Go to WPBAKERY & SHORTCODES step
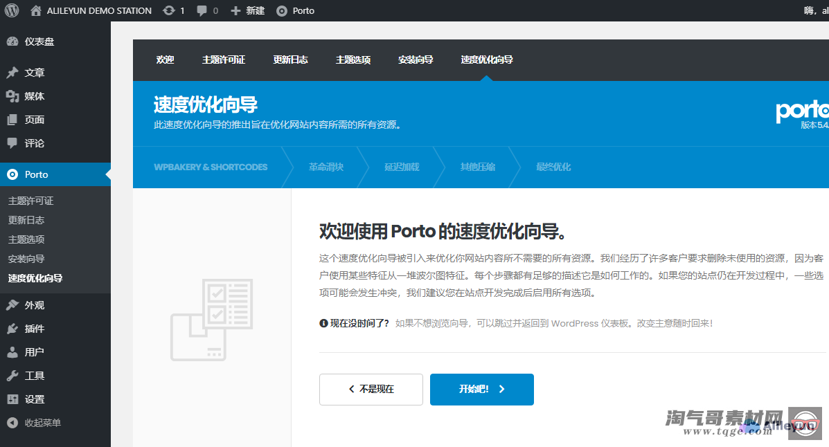This screenshot has width=829, height=447. (x=211, y=167)
